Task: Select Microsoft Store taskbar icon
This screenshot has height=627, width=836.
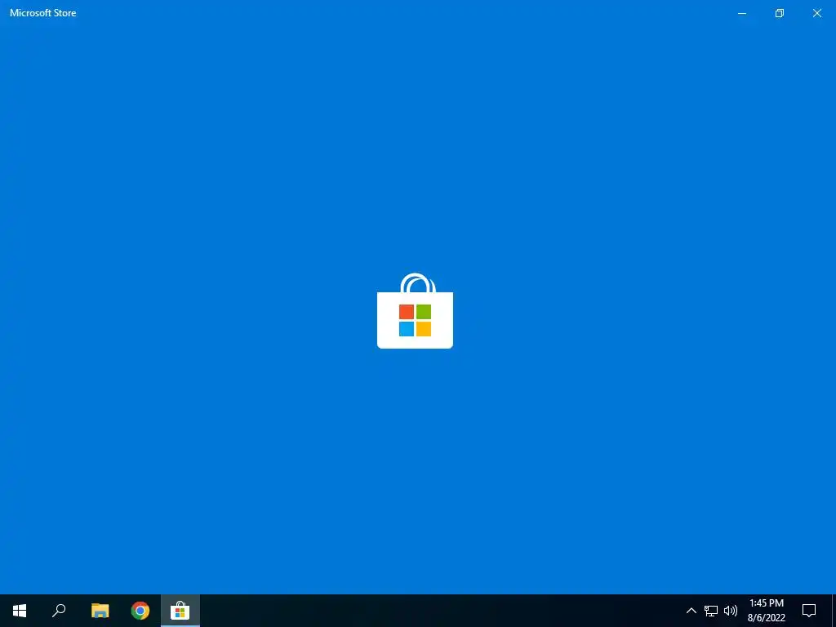Action: [180, 611]
